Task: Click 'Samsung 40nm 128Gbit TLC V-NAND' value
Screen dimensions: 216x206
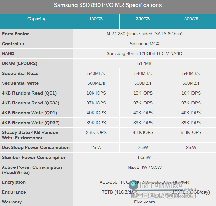Action: click(x=144, y=53)
